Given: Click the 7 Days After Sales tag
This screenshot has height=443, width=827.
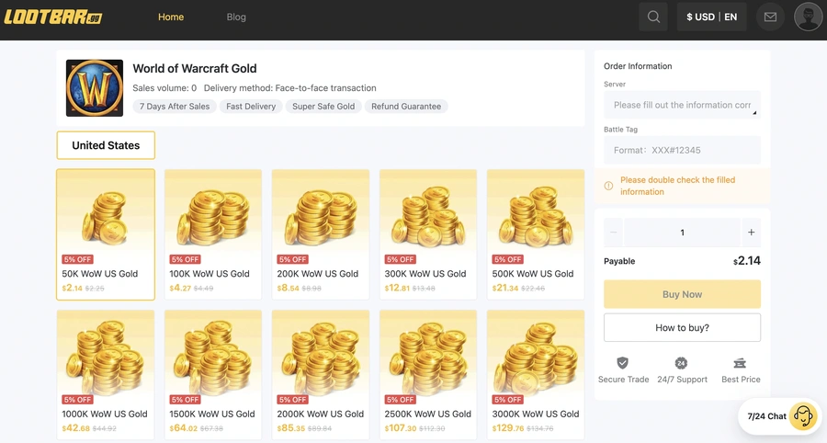Looking at the screenshot, I should 175,106.
